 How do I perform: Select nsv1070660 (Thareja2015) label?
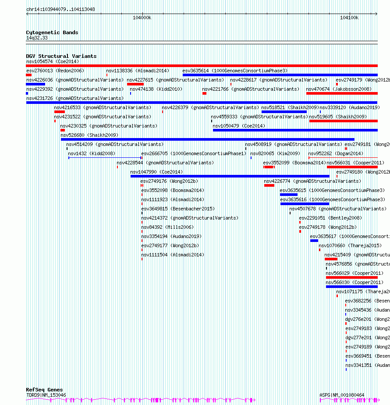[350, 245]
